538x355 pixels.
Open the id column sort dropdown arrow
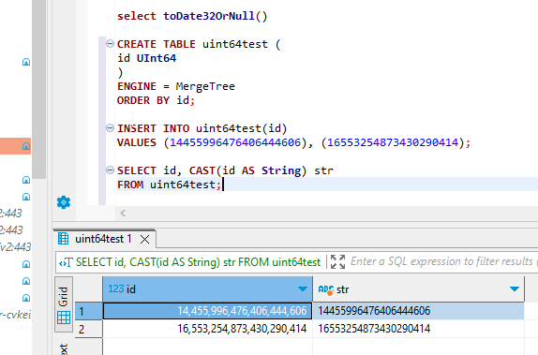pyautogui.click(x=303, y=289)
